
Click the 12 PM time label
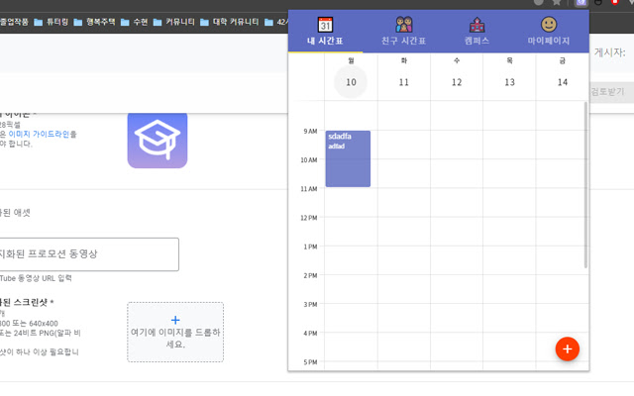(x=308, y=218)
